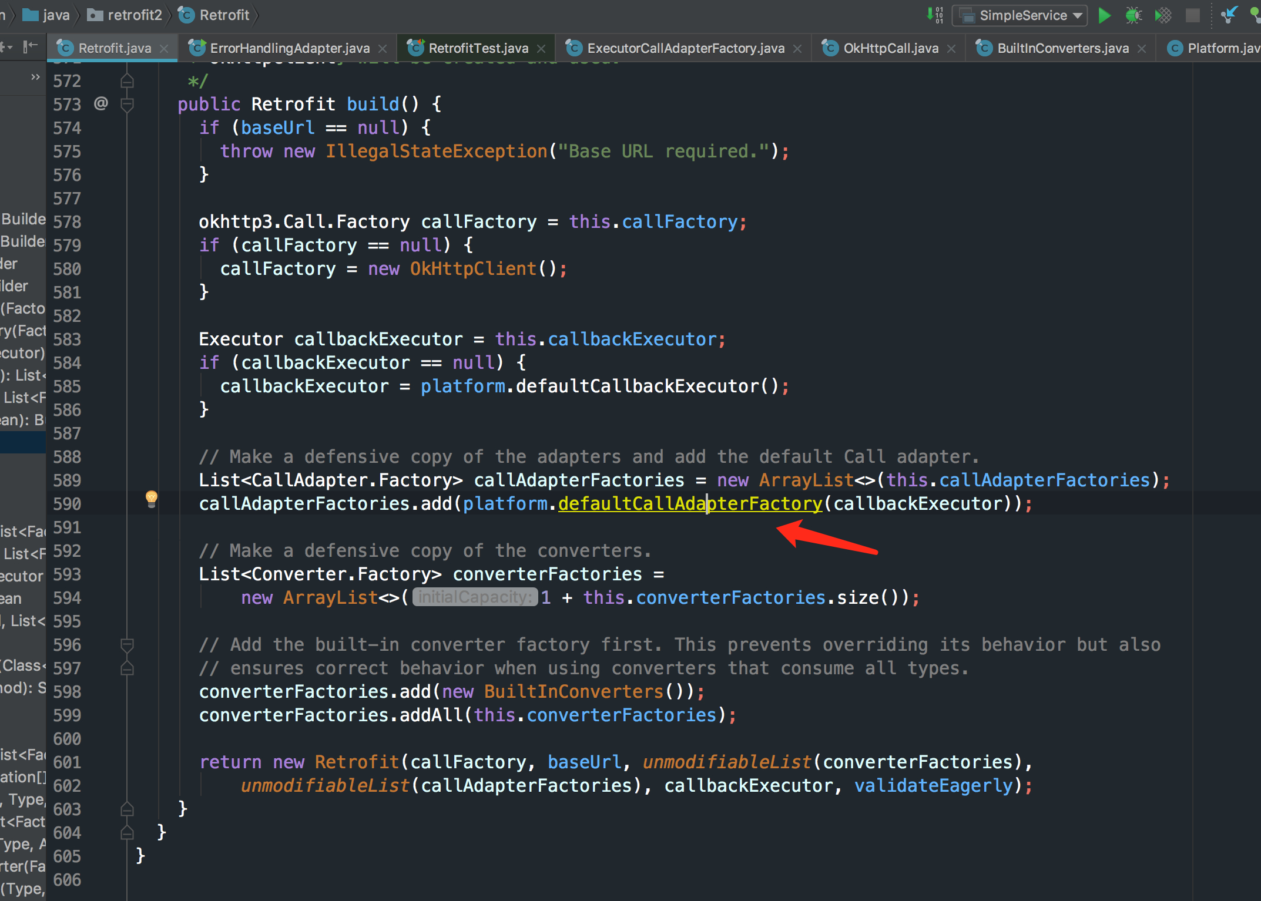Start debugging with the green bug icon
Viewport: 1261px width, 901px height.
click(1133, 15)
